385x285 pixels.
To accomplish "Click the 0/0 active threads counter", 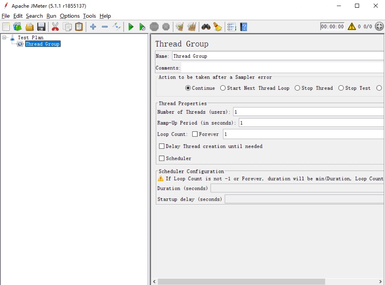I will [368, 27].
